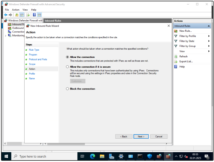The height and width of the screenshot is (162, 214).
Task: Open the Action menu
Action: click(16, 10)
